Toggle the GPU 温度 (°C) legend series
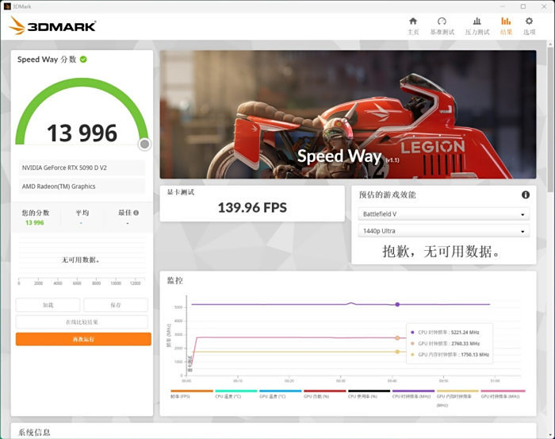This screenshot has width=555, height=439. [x=280, y=394]
